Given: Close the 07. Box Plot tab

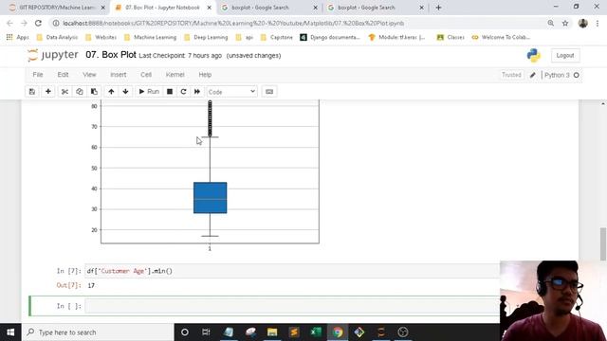Looking at the screenshot, I should (209, 8).
